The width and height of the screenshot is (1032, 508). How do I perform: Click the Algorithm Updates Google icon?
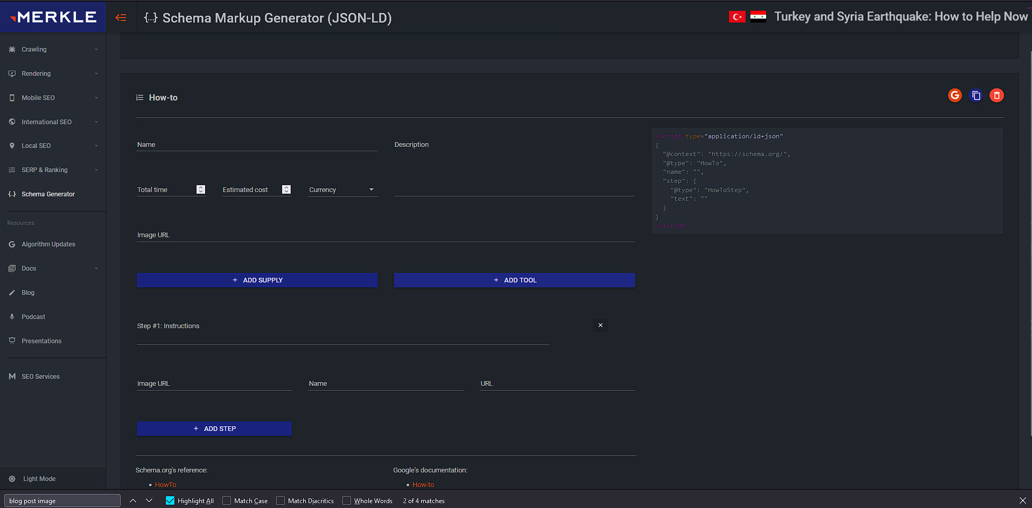click(12, 244)
